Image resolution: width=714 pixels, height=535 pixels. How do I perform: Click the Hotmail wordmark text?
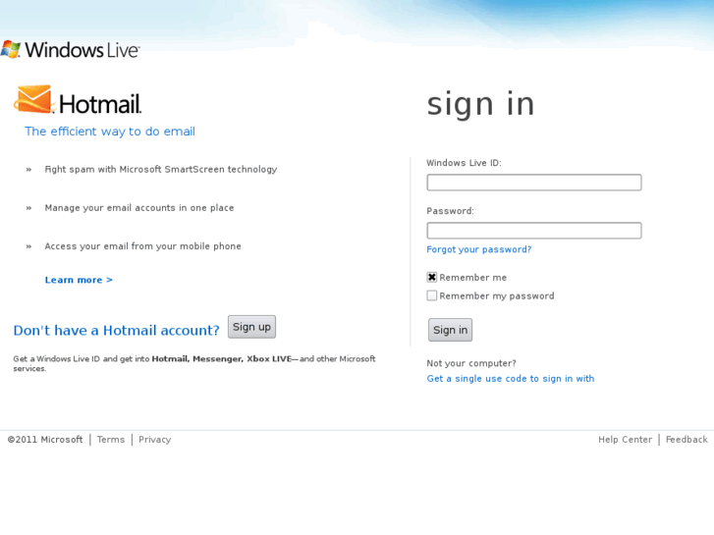click(100, 104)
